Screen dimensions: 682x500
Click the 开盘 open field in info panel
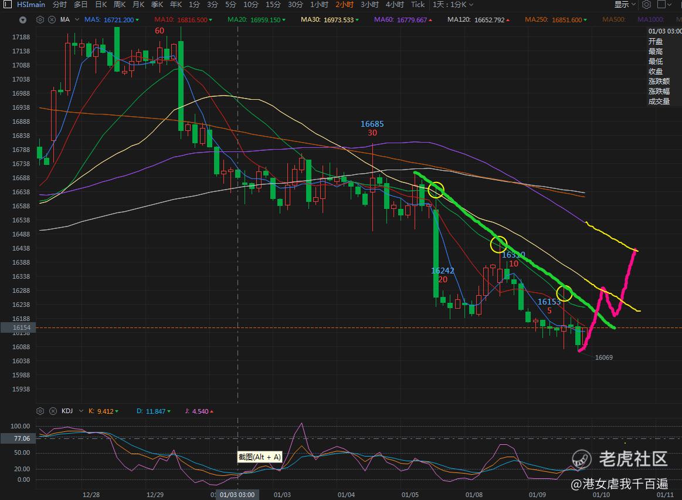click(656, 41)
